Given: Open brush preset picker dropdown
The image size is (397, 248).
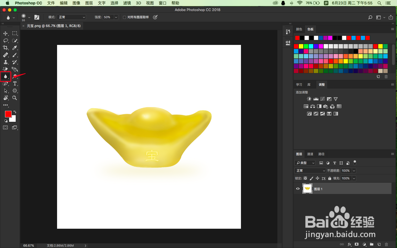Looking at the screenshot, I should (x=29, y=17).
